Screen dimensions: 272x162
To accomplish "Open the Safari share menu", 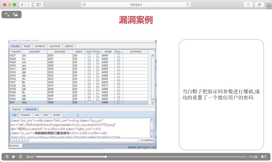I will (248, 5).
